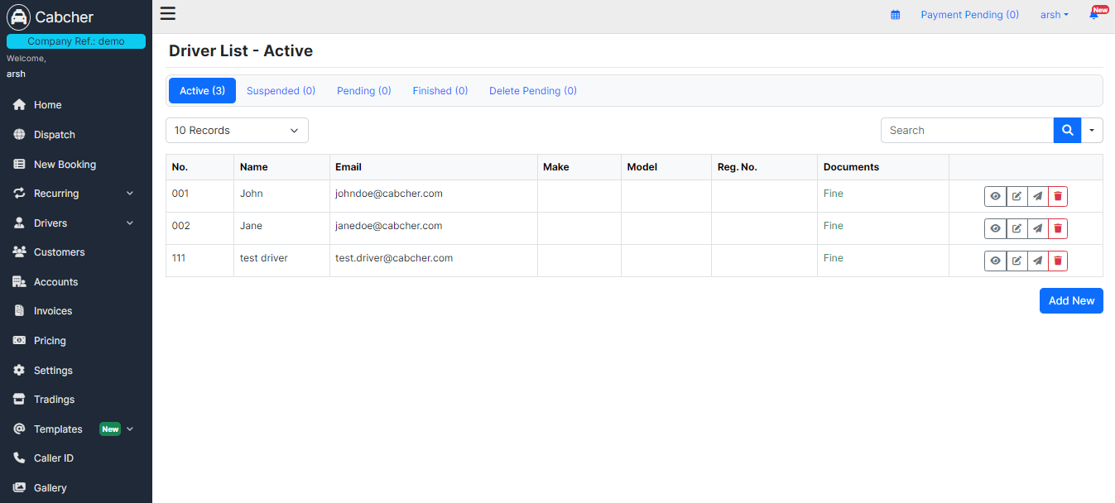Expand the search options caret dropdown
This screenshot has height=503, width=1115.
(1092, 131)
